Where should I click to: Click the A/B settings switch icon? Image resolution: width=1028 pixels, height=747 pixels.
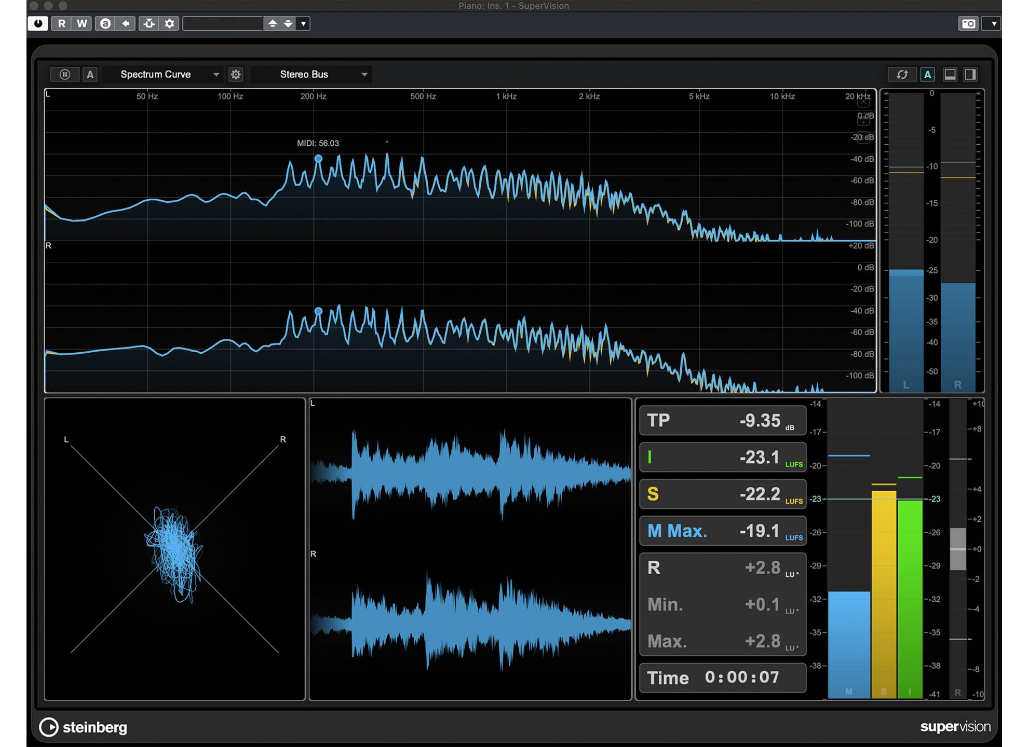click(x=105, y=23)
